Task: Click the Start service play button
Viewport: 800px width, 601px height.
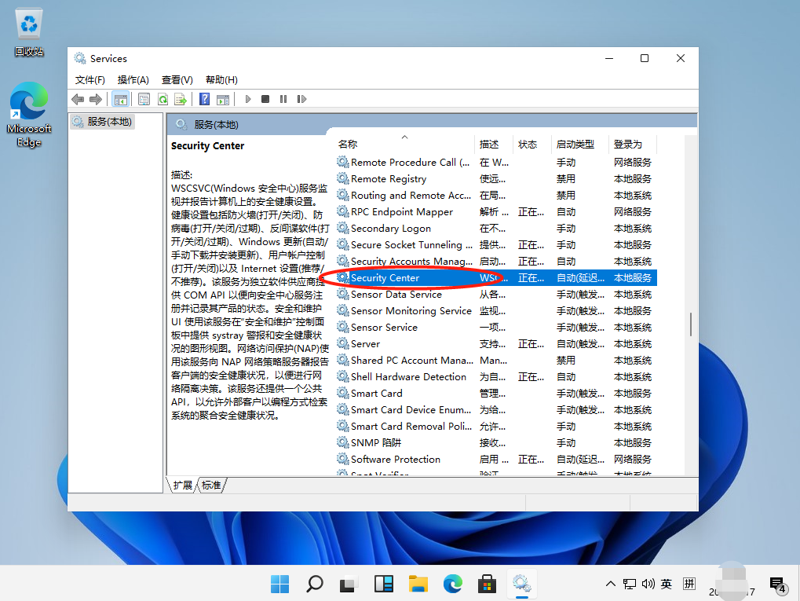Action: 248,99
